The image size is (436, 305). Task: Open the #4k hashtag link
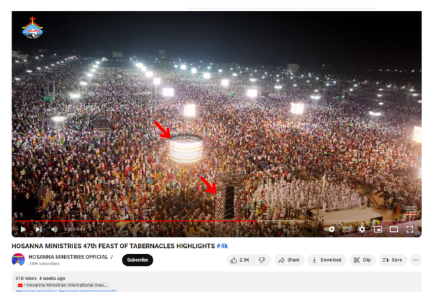[222, 246]
